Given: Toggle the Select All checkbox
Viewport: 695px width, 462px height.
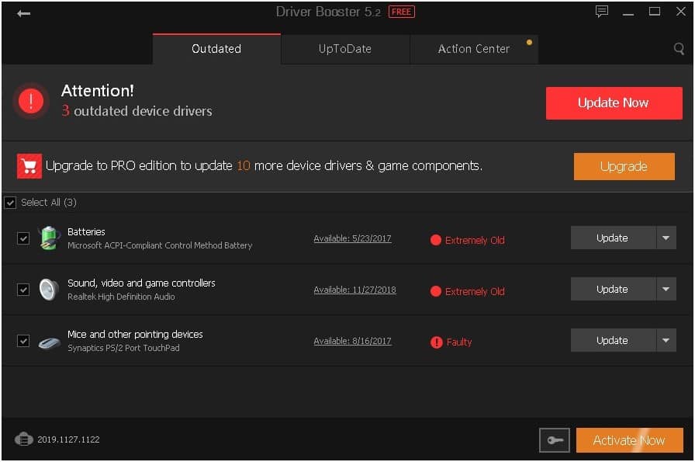Looking at the screenshot, I should click(10, 203).
